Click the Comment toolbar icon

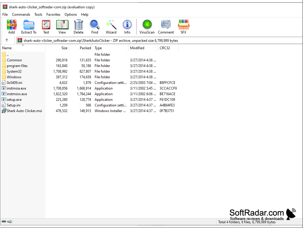[x=166, y=25]
